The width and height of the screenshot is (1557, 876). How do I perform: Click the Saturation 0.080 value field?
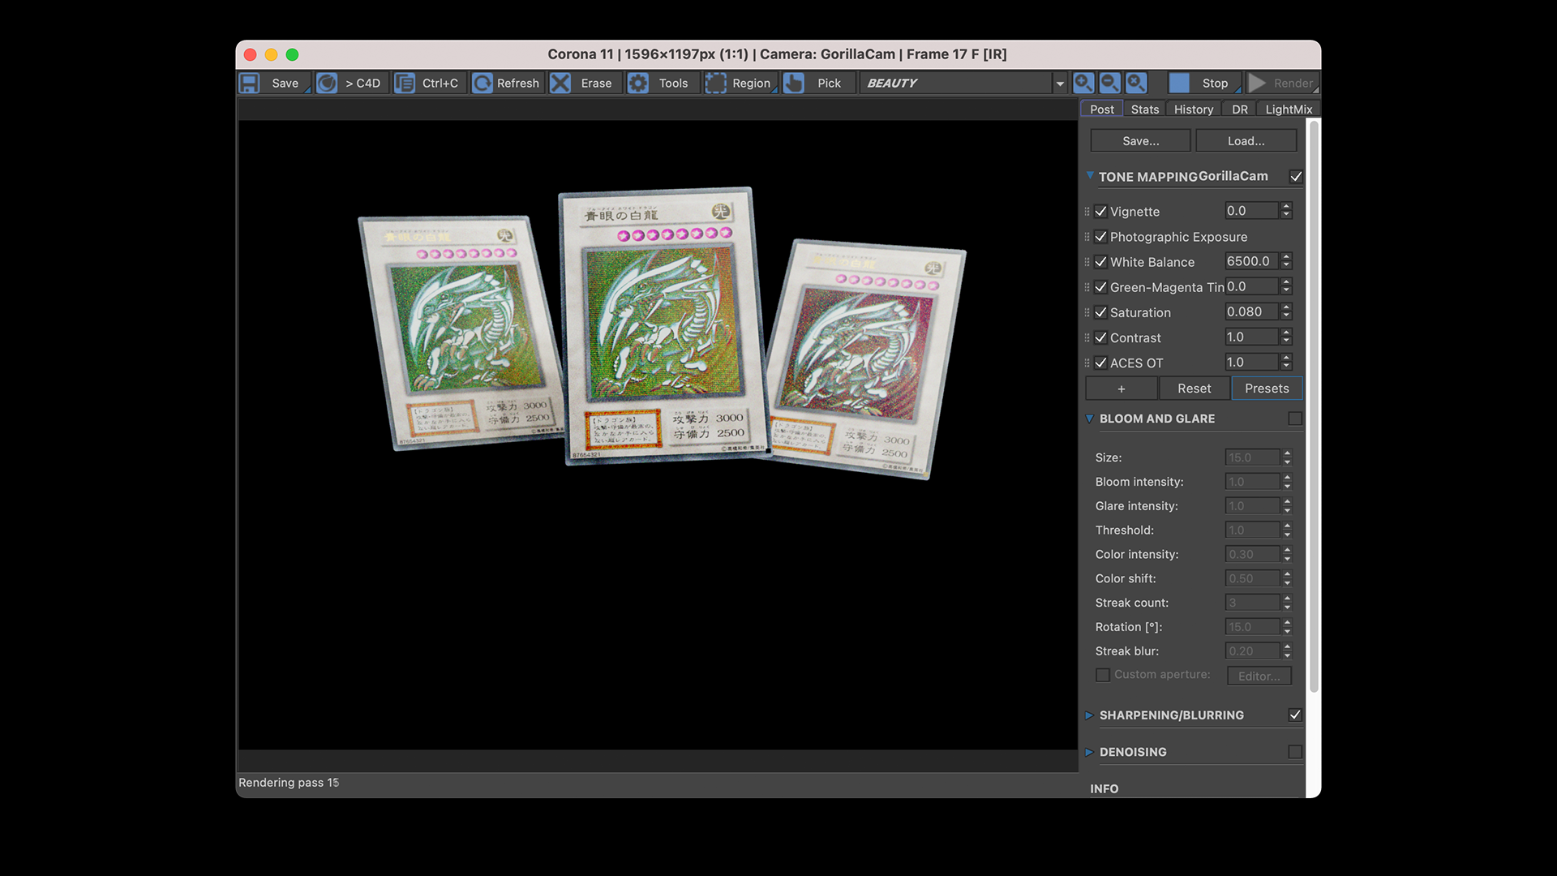tap(1251, 311)
